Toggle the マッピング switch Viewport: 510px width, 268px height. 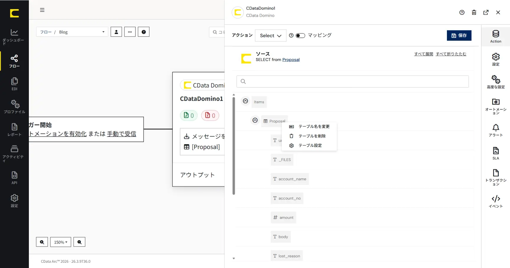(300, 35)
